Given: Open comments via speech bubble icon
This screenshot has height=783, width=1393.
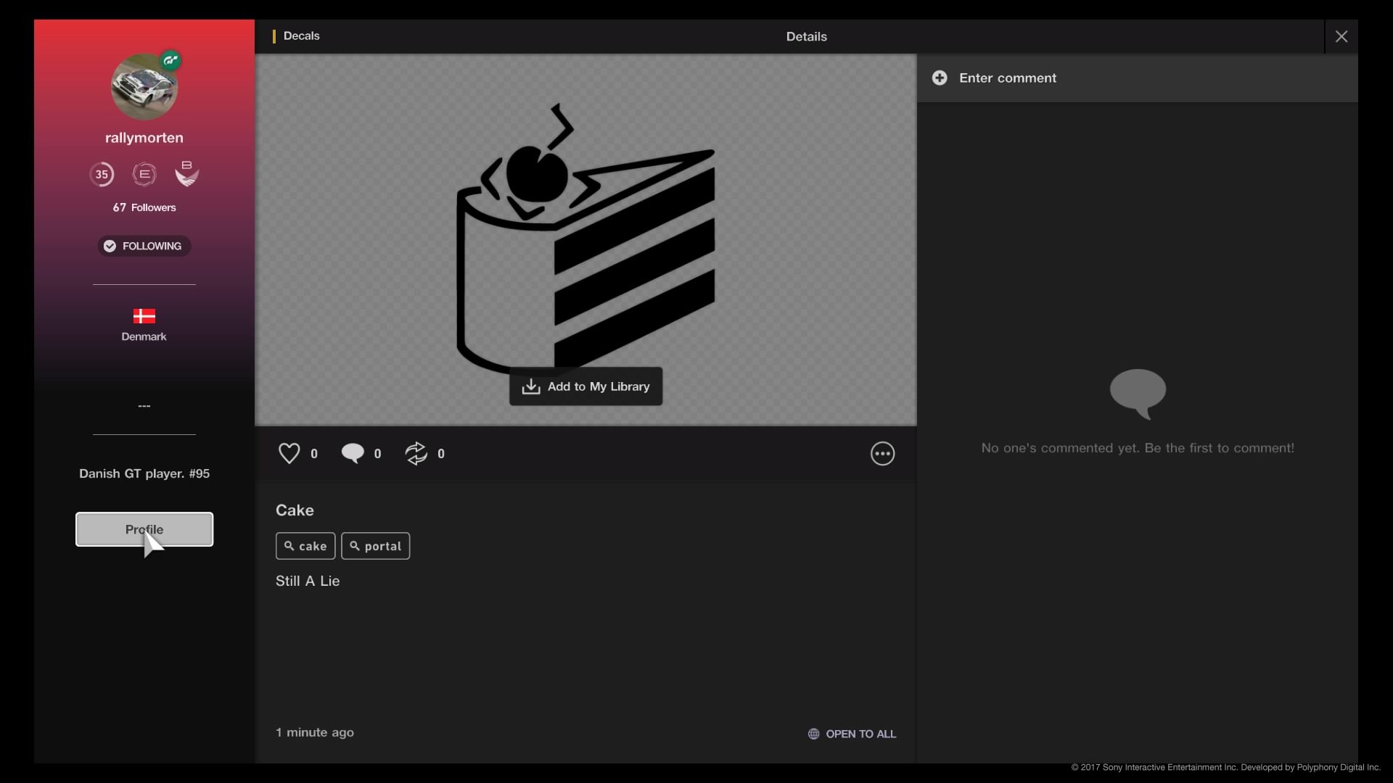Looking at the screenshot, I should 353,453.
